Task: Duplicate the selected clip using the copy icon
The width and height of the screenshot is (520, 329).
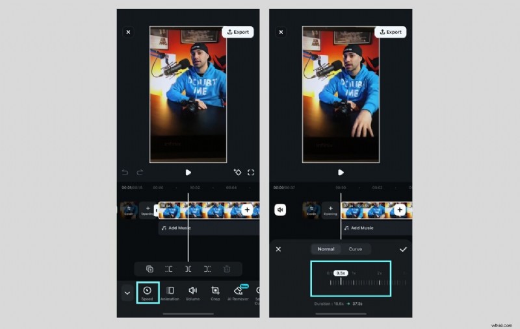Action: pos(149,269)
